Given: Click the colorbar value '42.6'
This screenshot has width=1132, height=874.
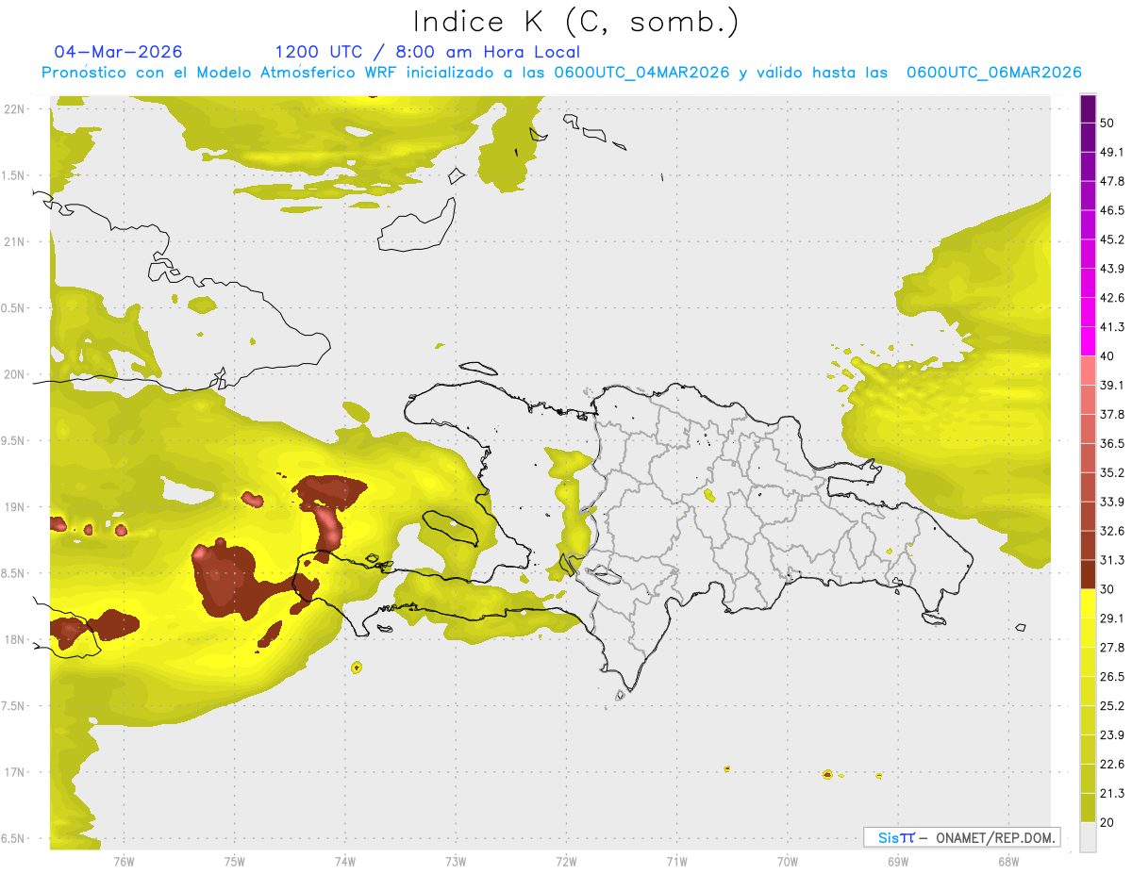Looking at the screenshot, I should pos(1111,298).
